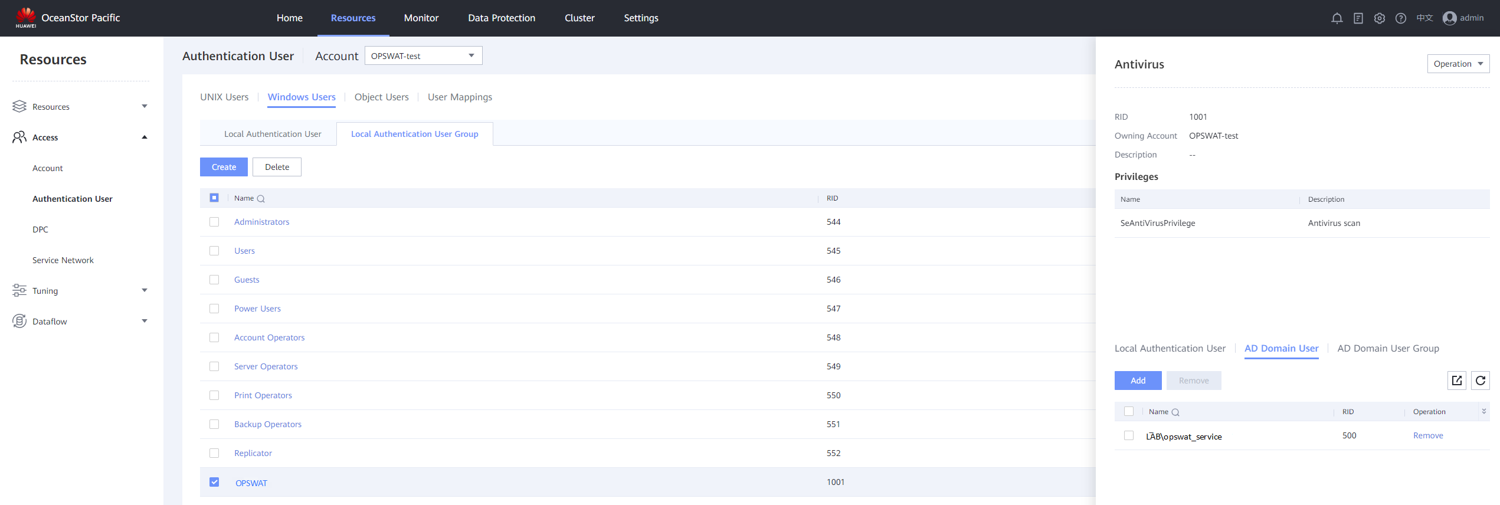Expand the Dataflow sidebar section

pyautogui.click(x=145, y=321)
